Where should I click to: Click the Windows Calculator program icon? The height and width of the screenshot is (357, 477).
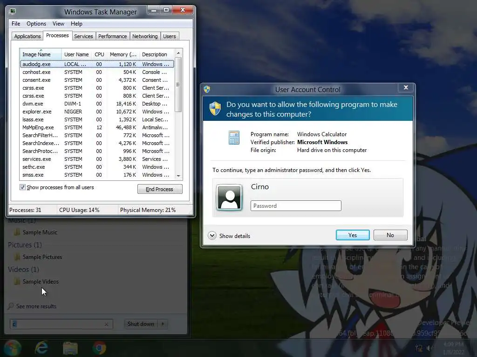tap(234, 138)
